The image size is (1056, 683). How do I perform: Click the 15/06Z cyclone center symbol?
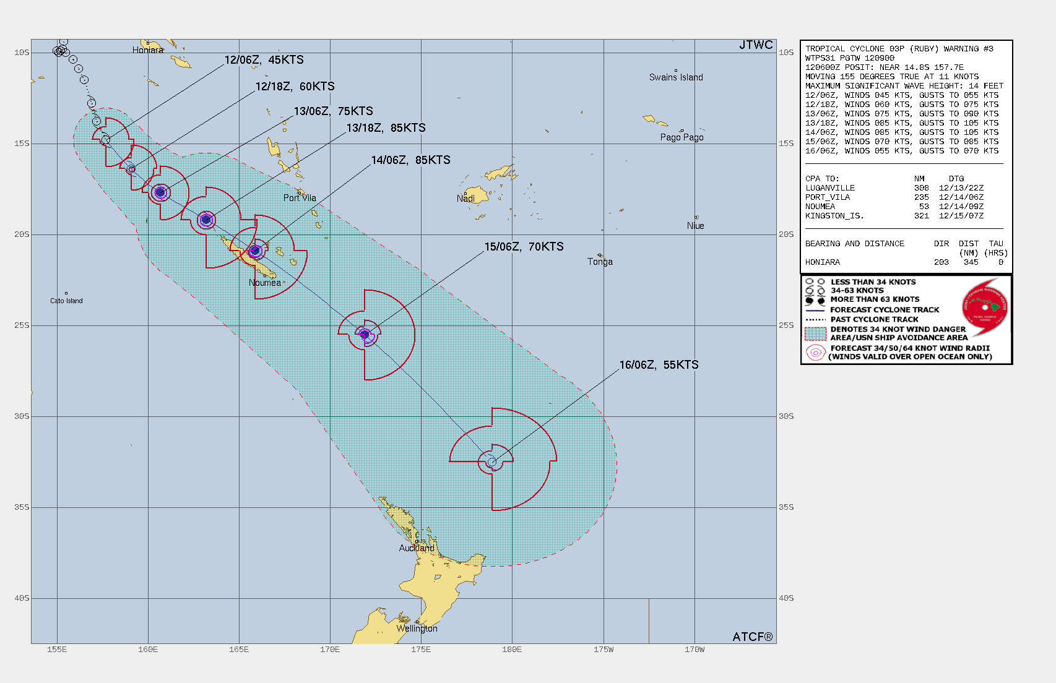click(x=365, y=335)
